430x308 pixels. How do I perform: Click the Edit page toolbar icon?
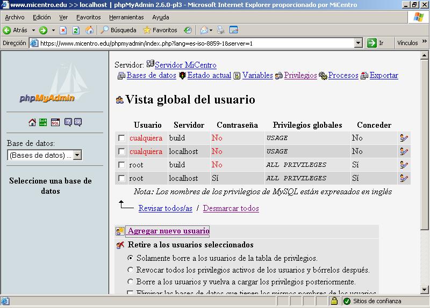point(233,30)
